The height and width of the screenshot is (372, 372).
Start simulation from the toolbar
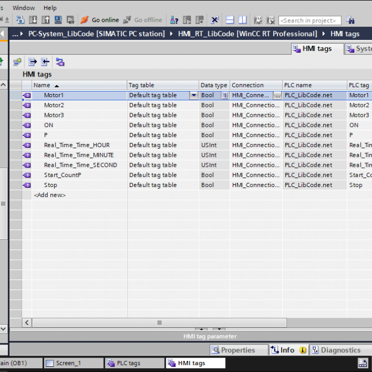[x=58, y=20]
